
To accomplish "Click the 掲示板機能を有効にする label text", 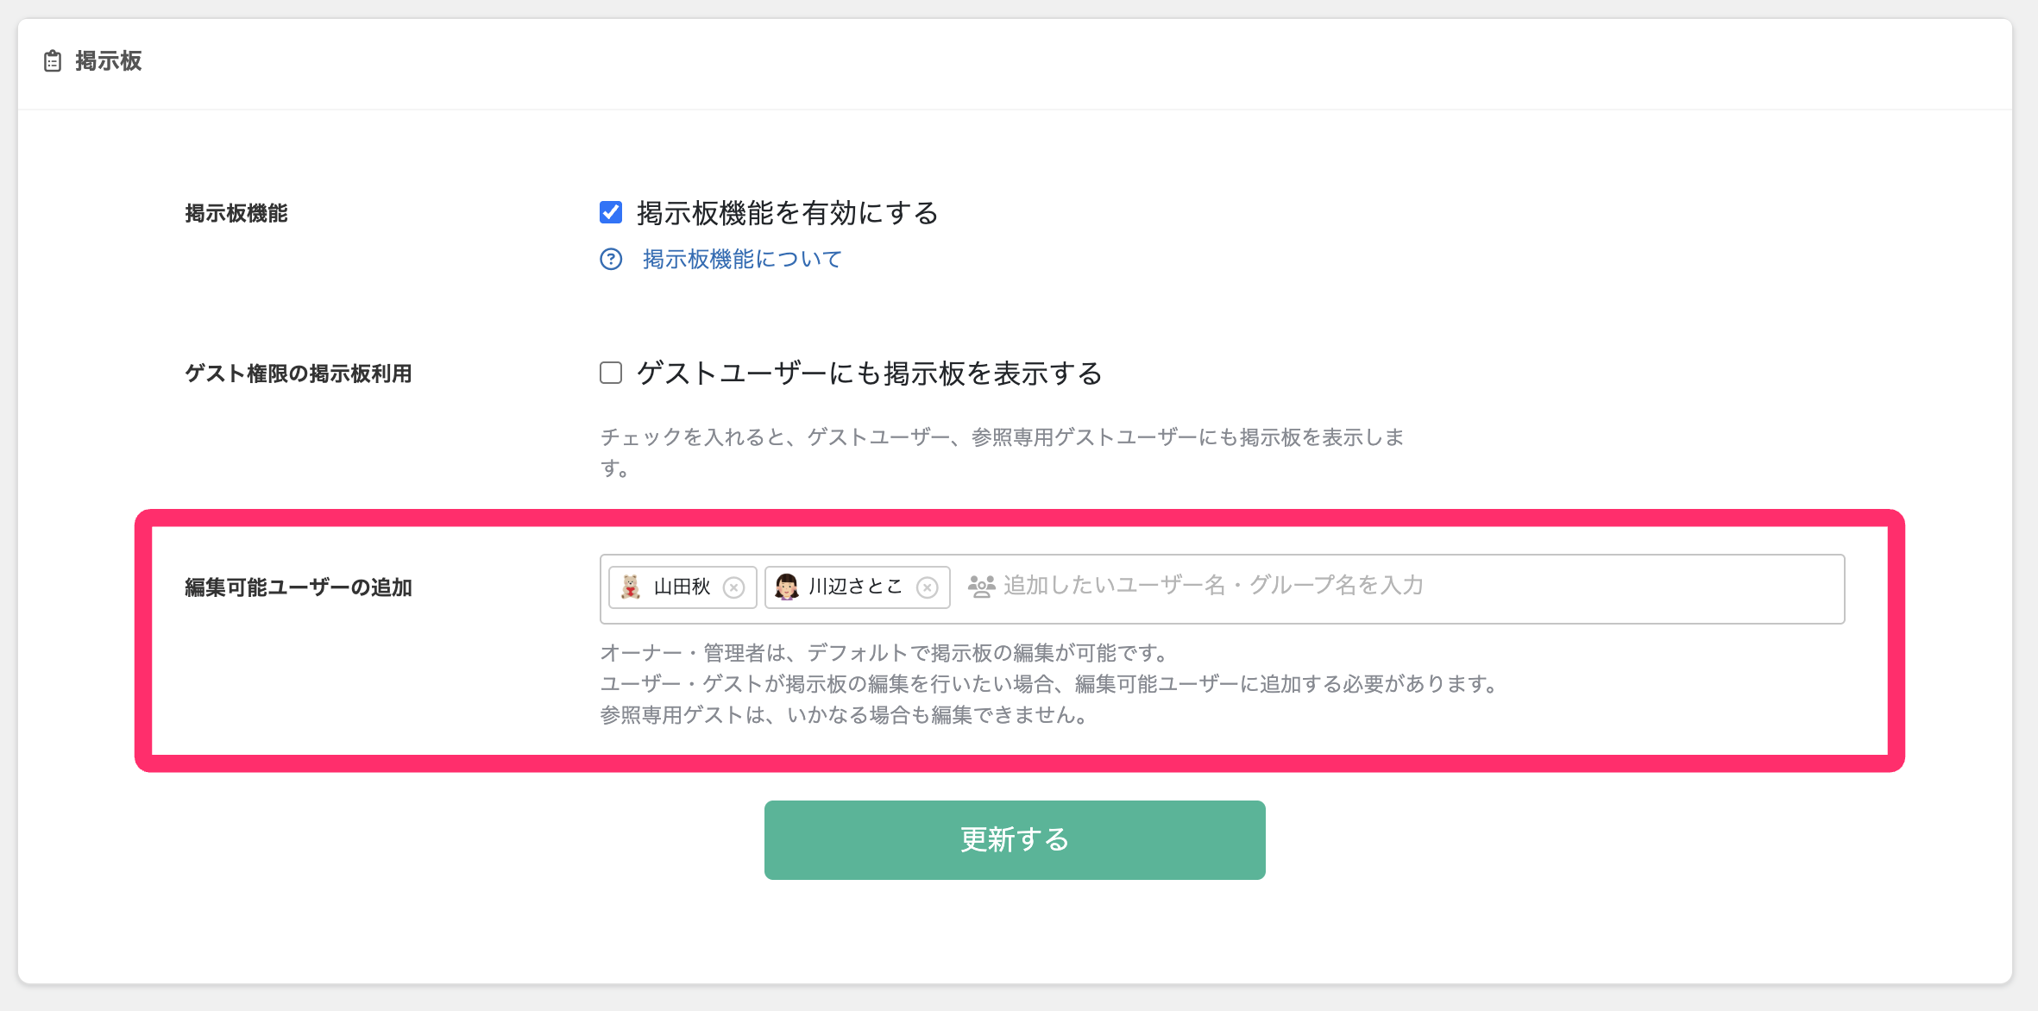I will coord(787,213).
